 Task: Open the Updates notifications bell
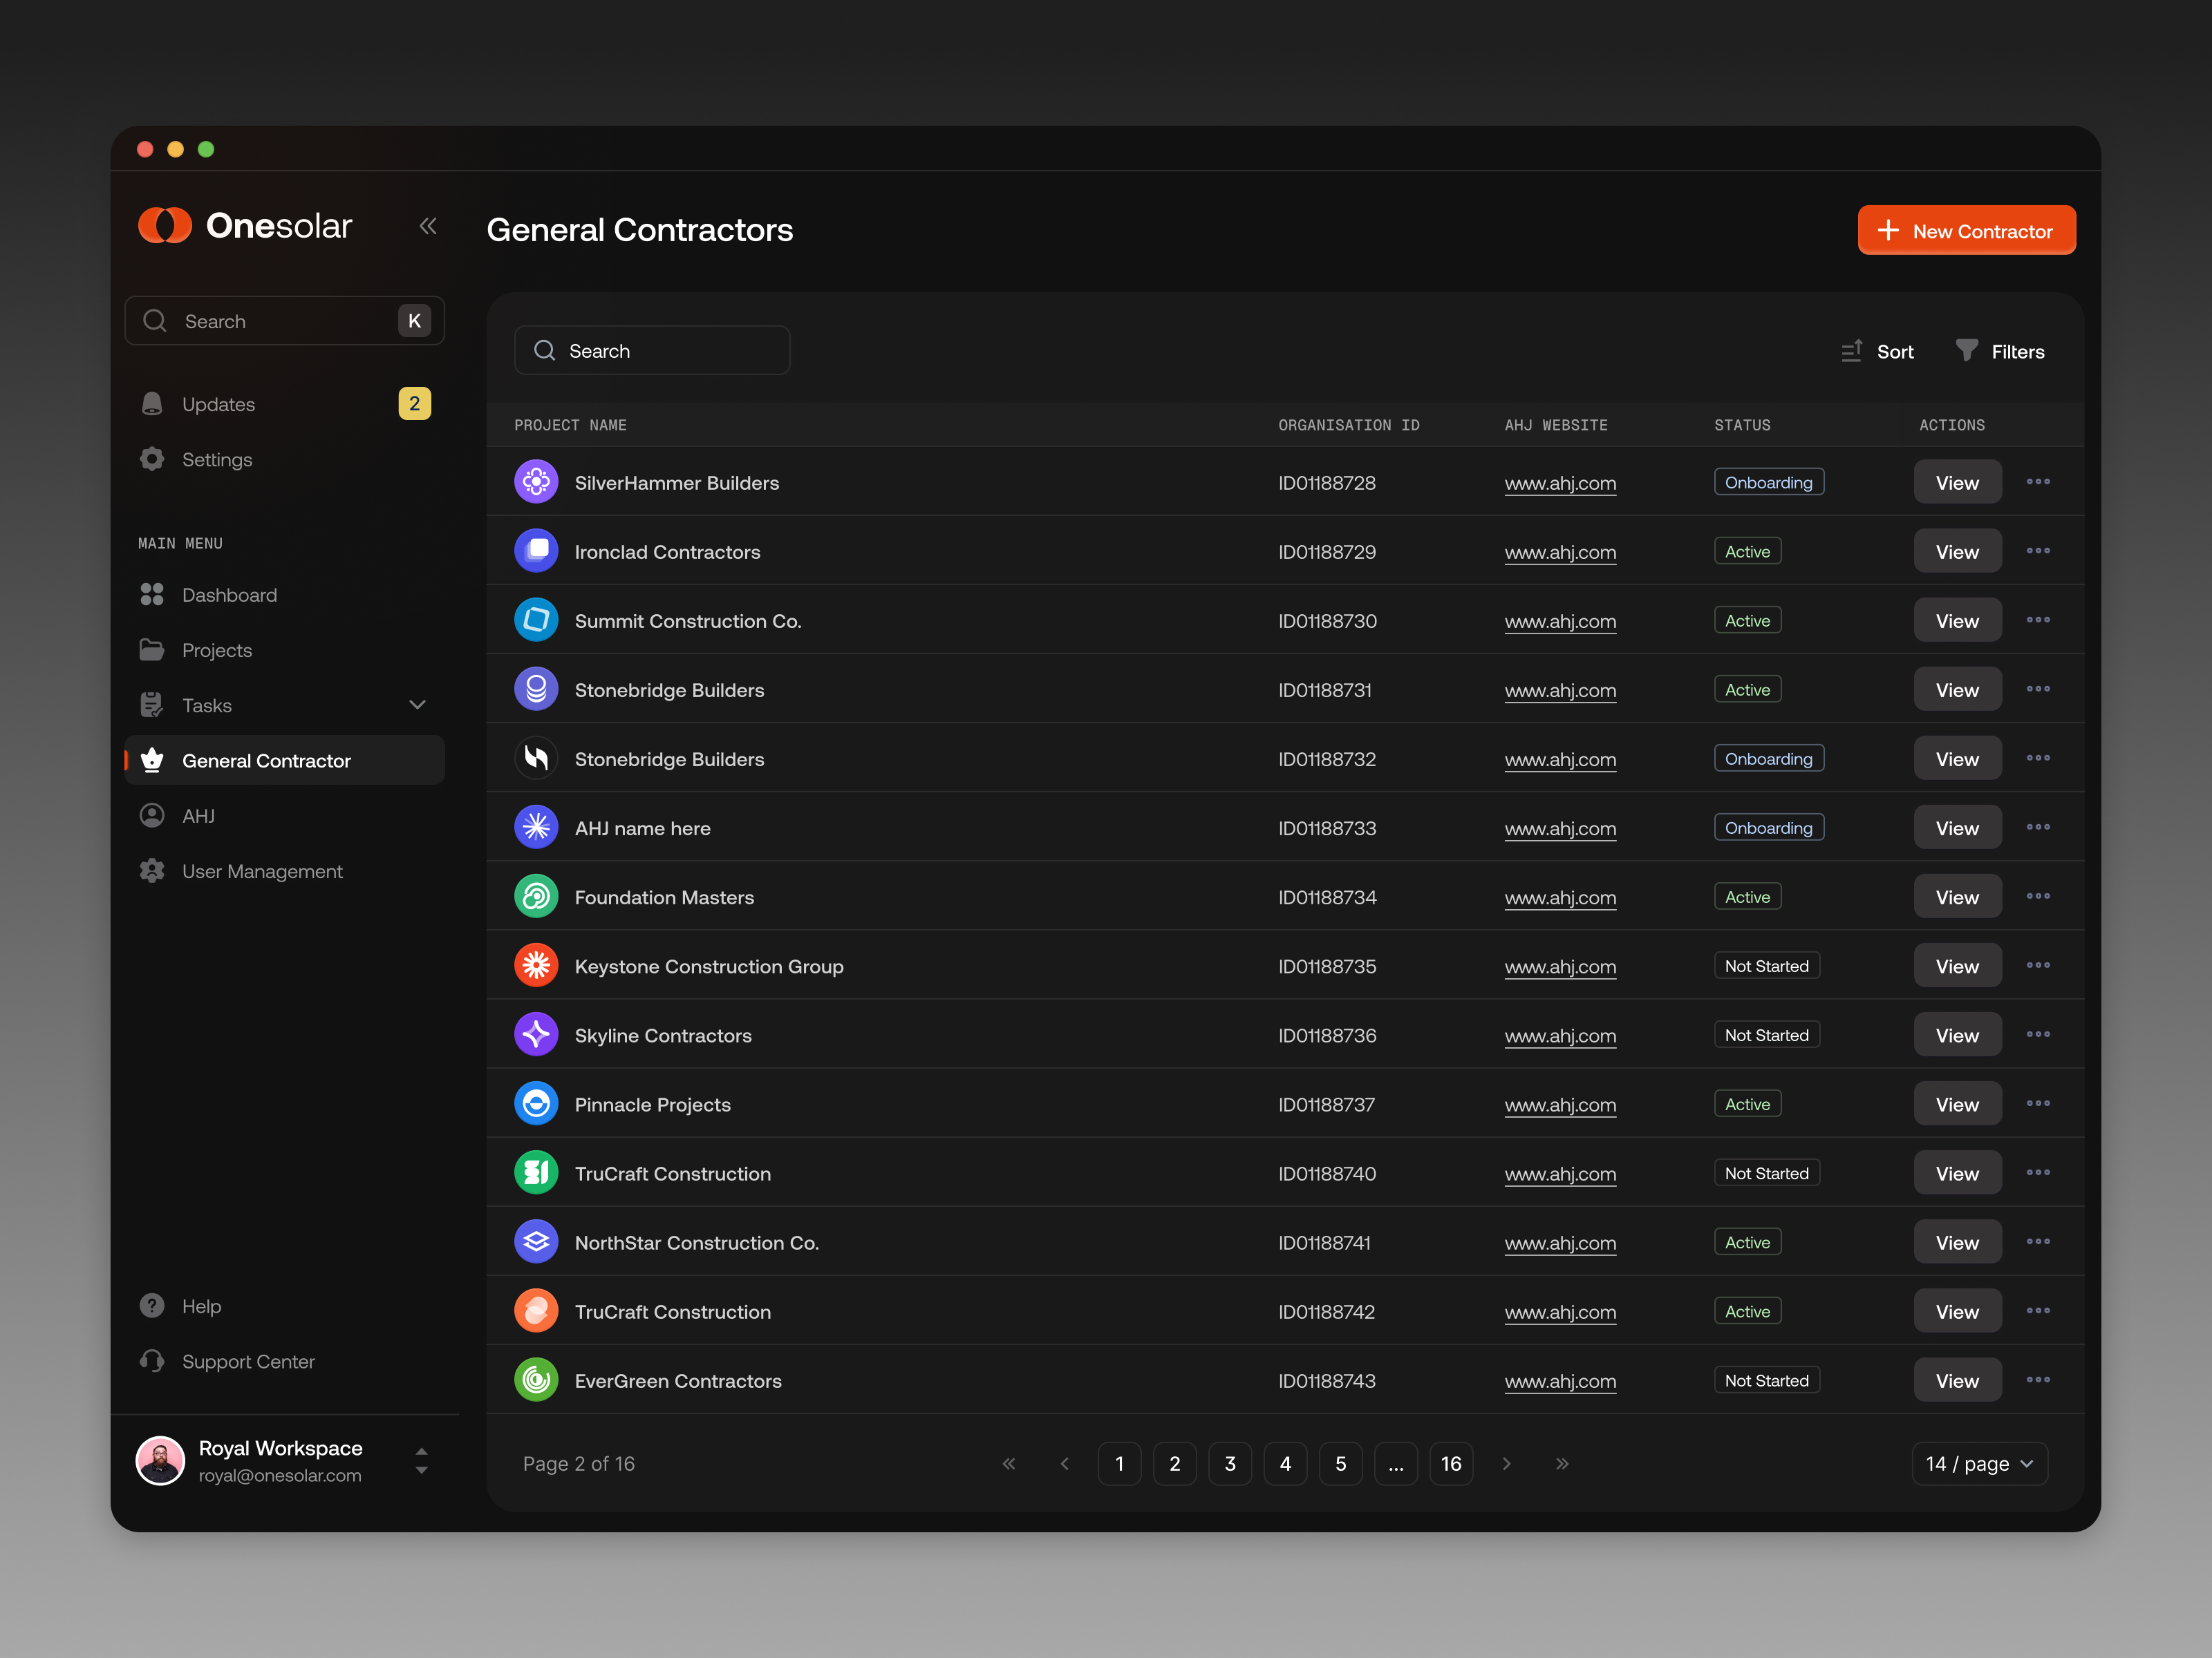coord(152,403)
